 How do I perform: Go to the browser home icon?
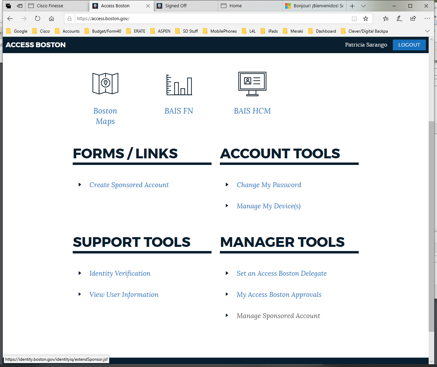coord(51,18)
